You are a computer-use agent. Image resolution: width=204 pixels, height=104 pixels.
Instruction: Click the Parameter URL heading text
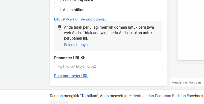click(67, 58)
